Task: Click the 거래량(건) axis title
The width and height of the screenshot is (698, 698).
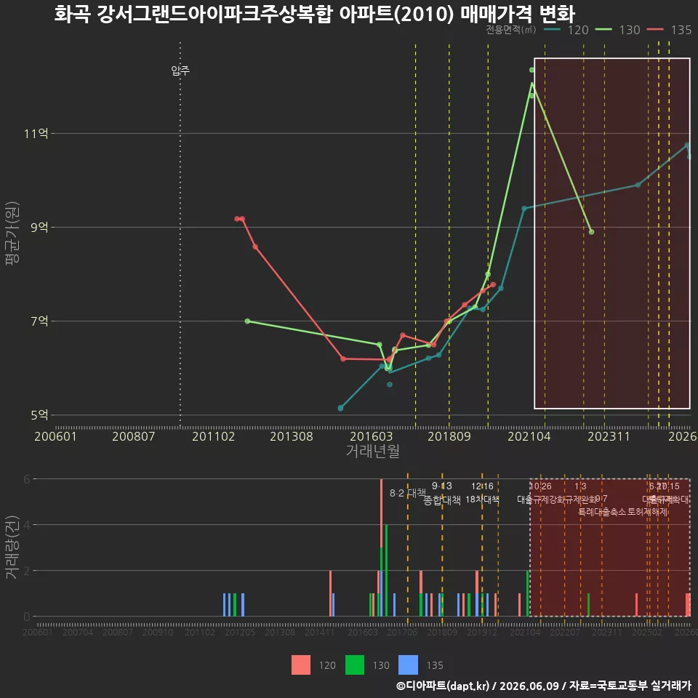Action: [12, 547]
